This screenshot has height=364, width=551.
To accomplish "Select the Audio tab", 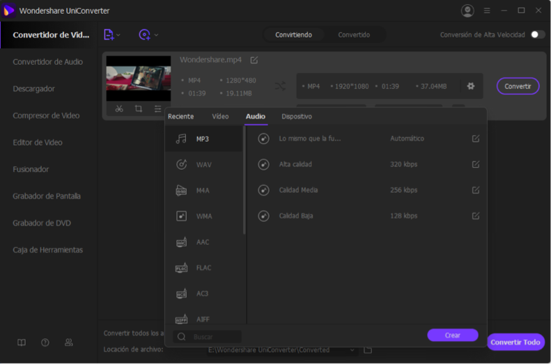I will [256, 116].
